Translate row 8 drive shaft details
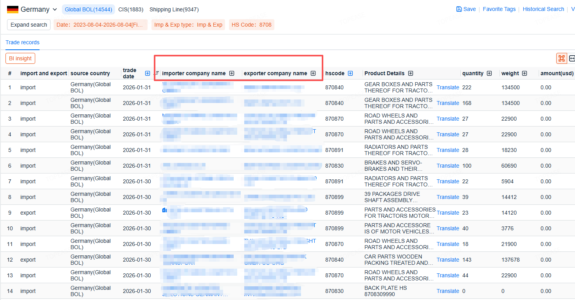Screen dimensions: 575x300 click(x=448, y=197)
